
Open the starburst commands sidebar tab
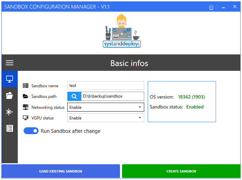(x=10, y=112)
